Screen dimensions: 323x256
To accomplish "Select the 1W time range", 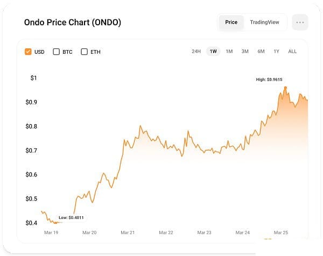I will point(213,52).
